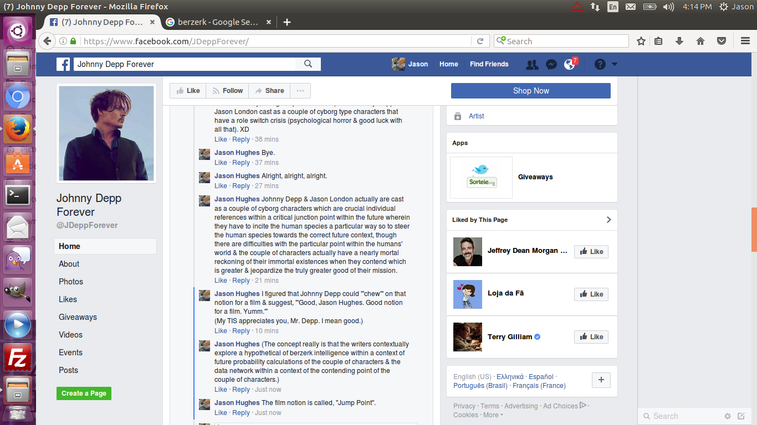
Task: Like the Loja da Fã page
Action: [591, 294]
